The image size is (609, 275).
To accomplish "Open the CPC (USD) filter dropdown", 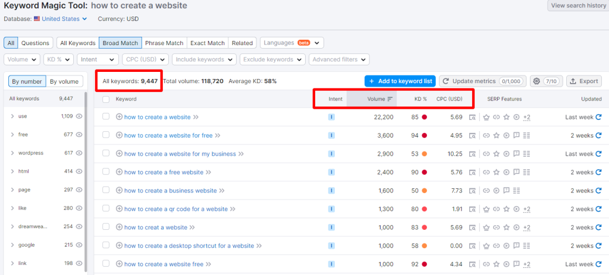I will [x=145, y=59].
